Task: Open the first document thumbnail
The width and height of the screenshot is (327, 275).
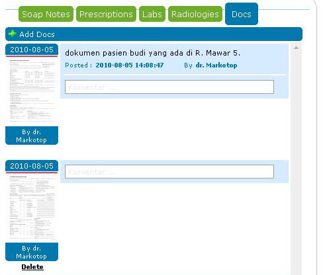Action: (x=32, y=91)
